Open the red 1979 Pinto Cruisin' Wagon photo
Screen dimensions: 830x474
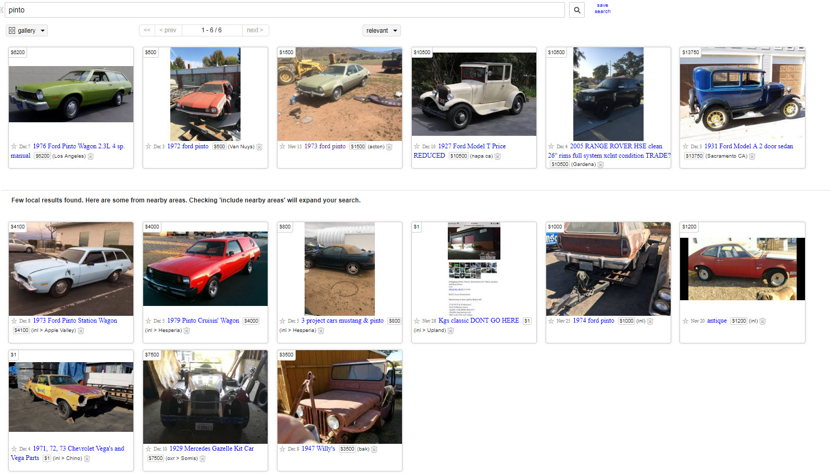coord(205,268)
